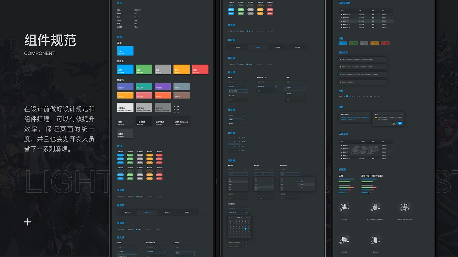Uncheck the 选中态 checkbox in left artboard
Screen dimensions: 458x257
coord(137,229)
